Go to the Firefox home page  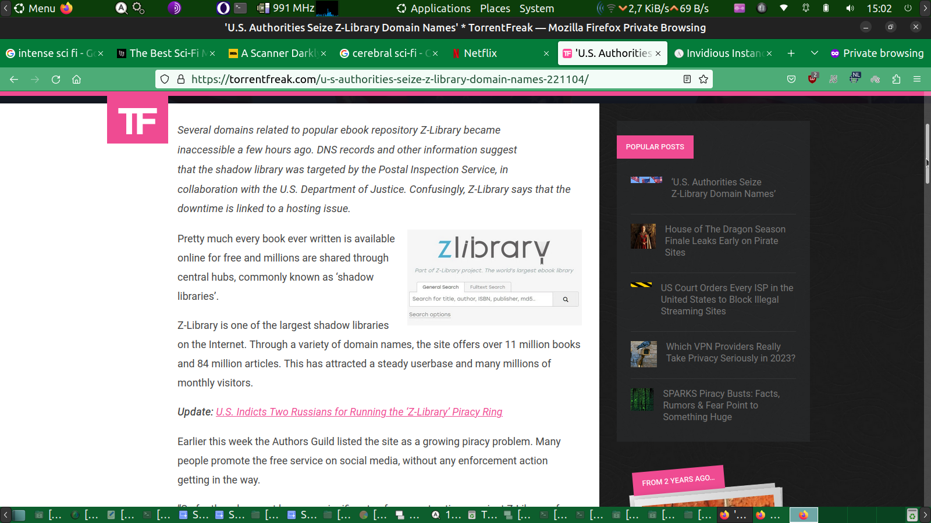point(76,79)
